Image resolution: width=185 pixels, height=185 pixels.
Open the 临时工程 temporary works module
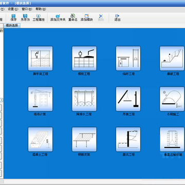coord(128,58)
